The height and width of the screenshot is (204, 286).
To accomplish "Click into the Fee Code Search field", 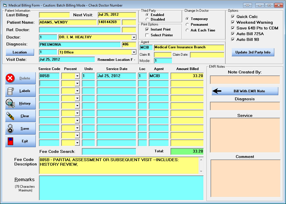I will pyautogui.click(x=109, y=151).
